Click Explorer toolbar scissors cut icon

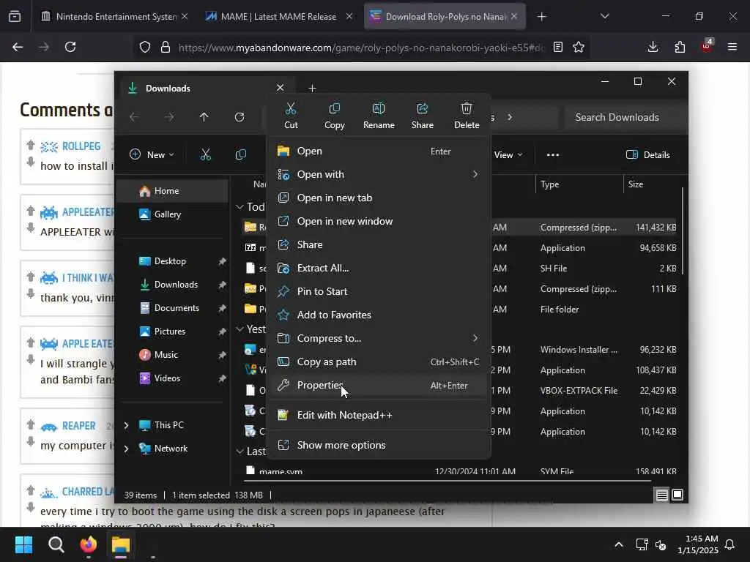[x=206, y=155]
